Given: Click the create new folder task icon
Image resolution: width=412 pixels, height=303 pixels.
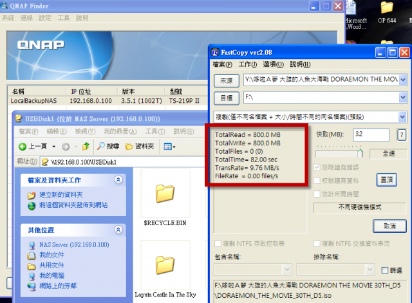Looking at the screenshot, I should 32,195.
